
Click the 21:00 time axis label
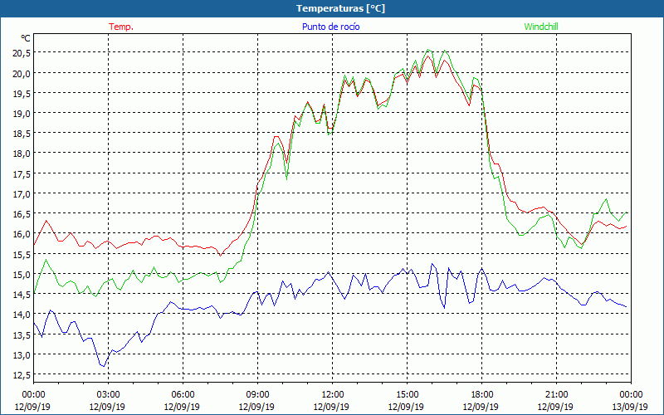pos(556,395)
